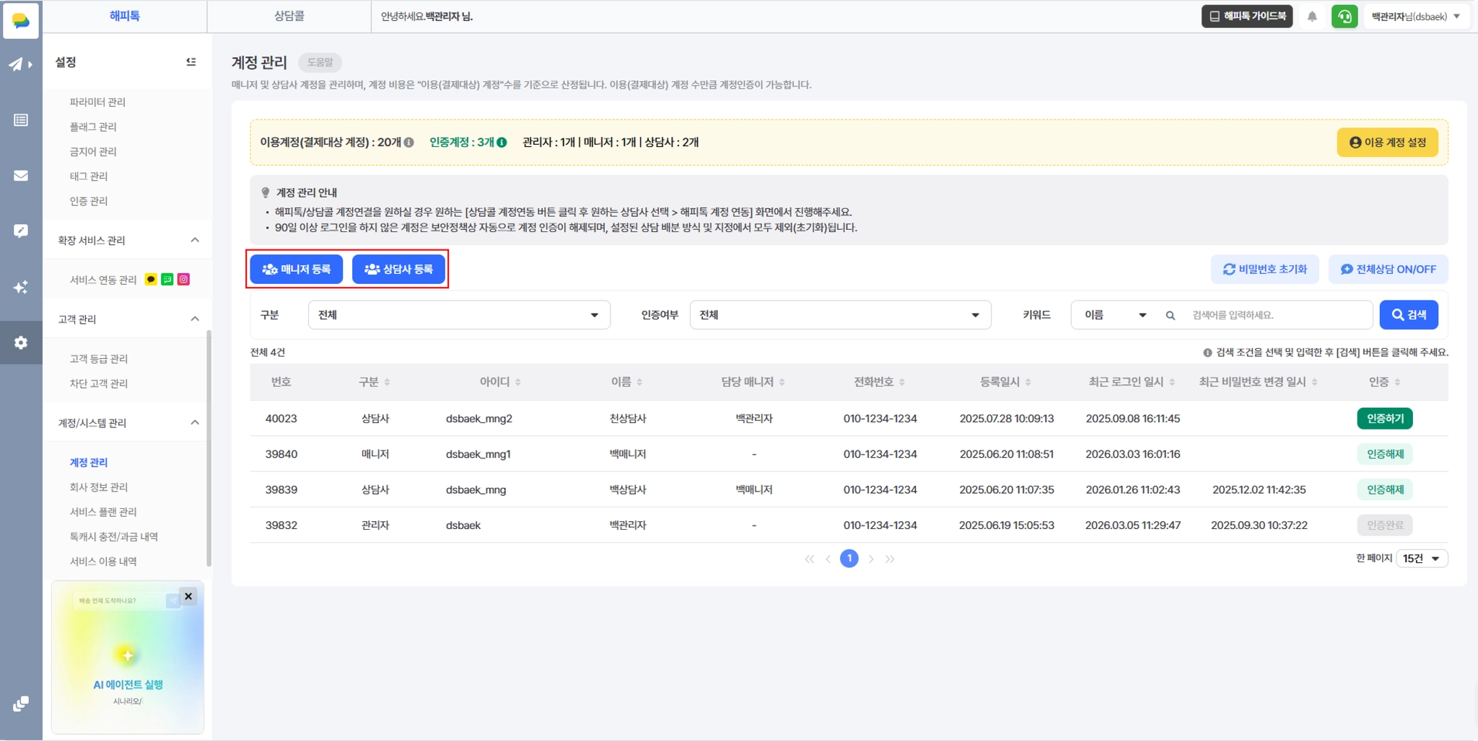Click 인증하기 for account dsbaek_mng2
This screenshot has height=741, width=1478.
pos(1385,419)
